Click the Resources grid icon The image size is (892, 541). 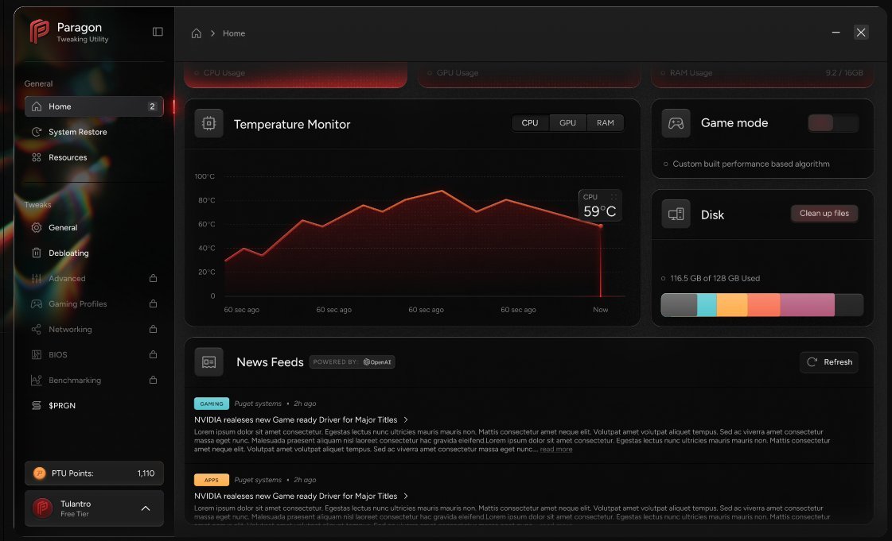(x=37, y=158)
